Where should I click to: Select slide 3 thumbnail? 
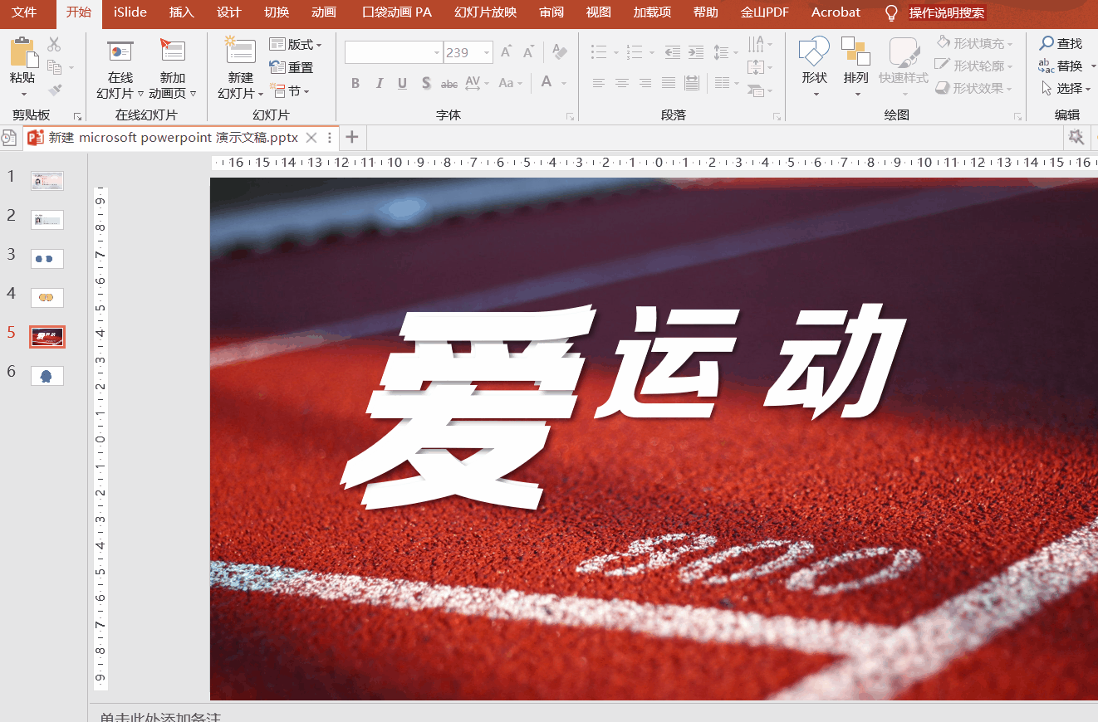(47, 259)
